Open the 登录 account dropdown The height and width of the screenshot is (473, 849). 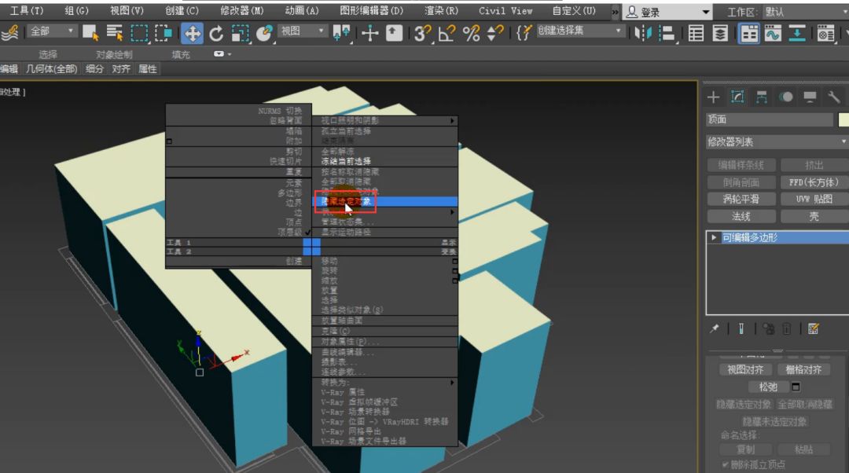[x=667, y=11]
